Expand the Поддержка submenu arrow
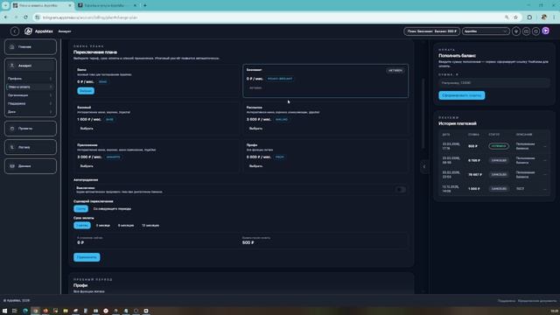Image resolution: width=560 pixels, height=315 pixels. click(x=51, y=103)
